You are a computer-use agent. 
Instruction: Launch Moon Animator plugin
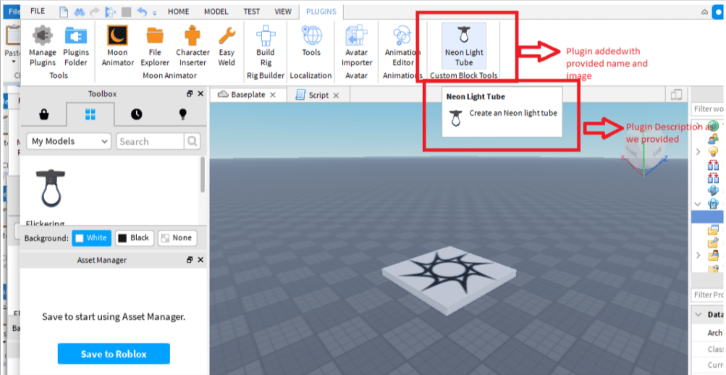tap(117, 46)
